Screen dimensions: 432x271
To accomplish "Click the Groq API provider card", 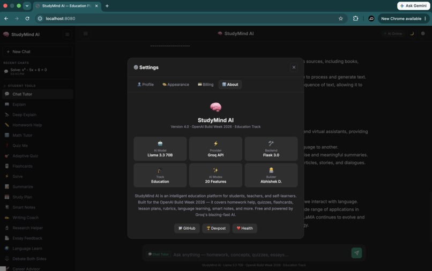I will pos(215,149).
